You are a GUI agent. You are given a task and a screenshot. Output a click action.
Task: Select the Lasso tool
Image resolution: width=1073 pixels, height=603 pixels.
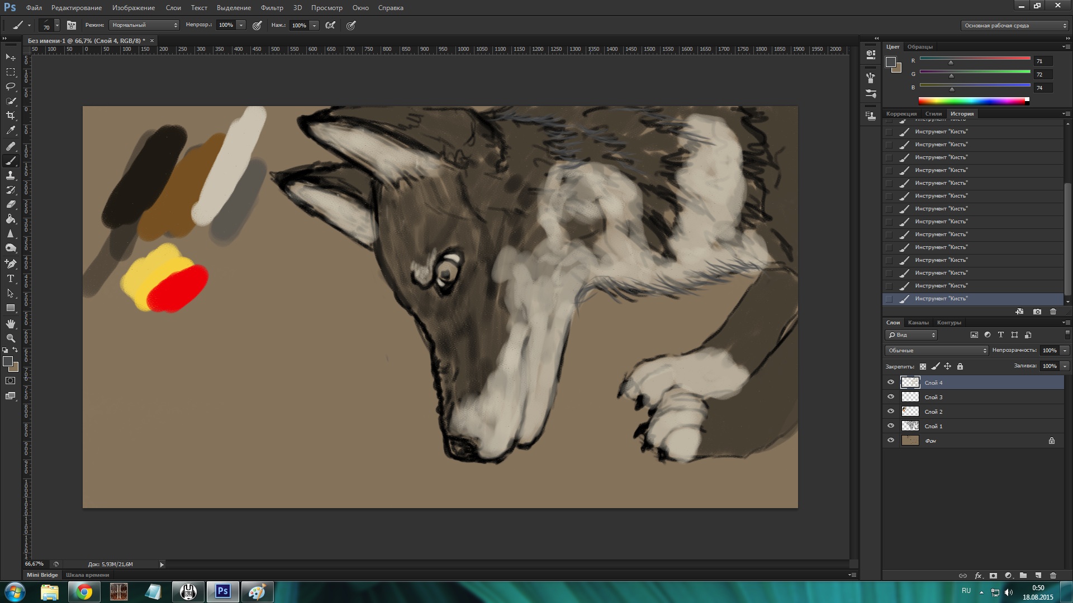[11, 87]
